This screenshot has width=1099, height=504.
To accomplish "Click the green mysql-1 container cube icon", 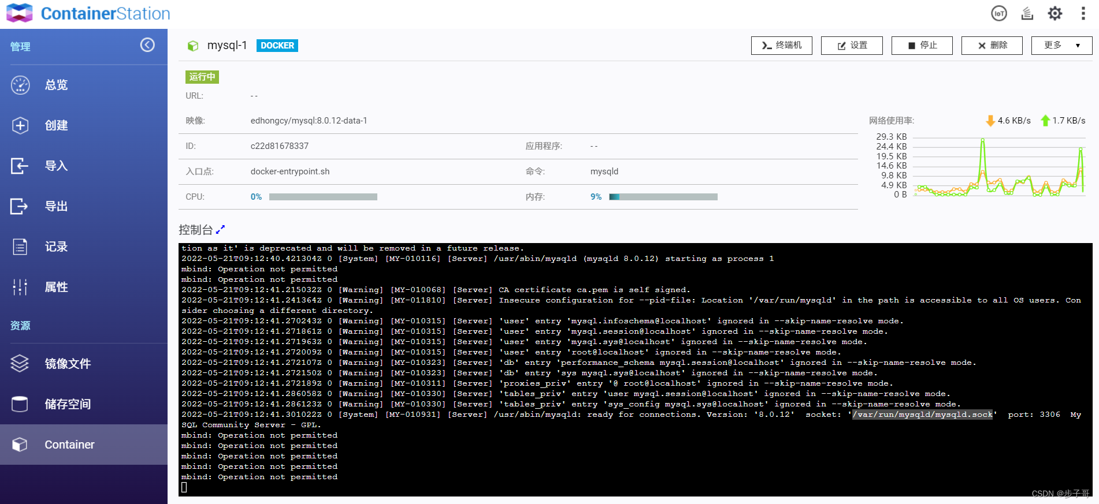I will pos(193,46).
